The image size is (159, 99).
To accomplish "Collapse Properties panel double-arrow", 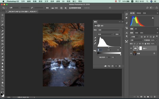I will (x=120, y=22).
